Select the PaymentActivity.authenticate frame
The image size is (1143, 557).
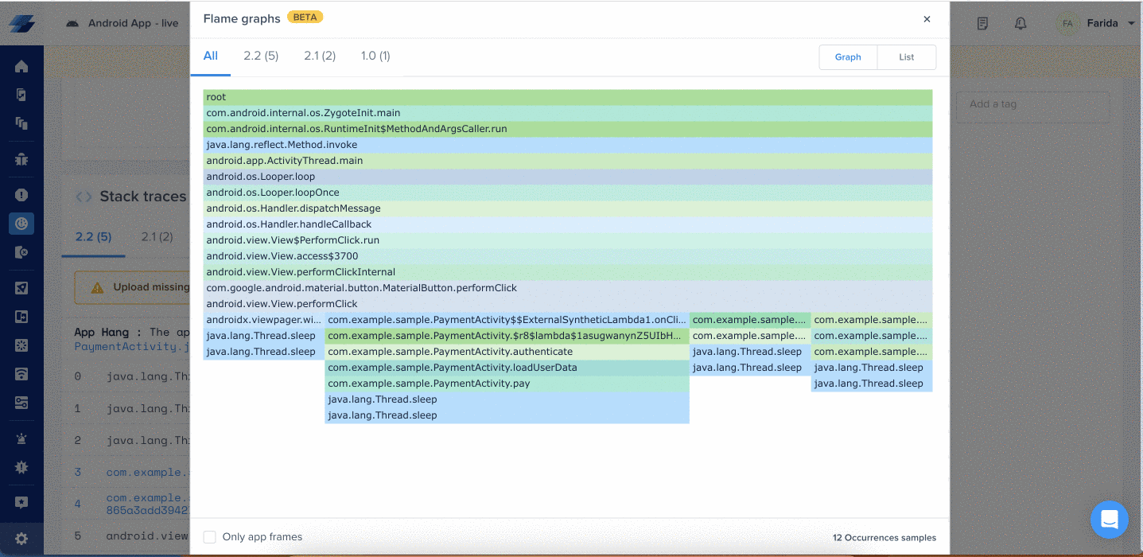pos(507,352)
